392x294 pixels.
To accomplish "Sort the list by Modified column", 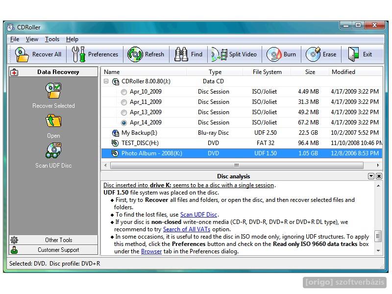I will tap(356, 72).
